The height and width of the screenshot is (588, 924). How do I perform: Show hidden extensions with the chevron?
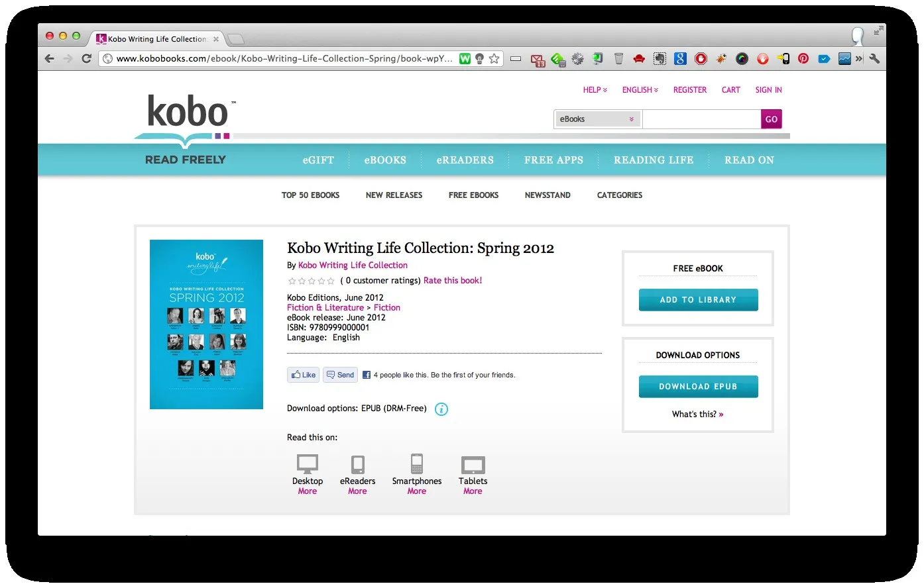tap(860, 59)
